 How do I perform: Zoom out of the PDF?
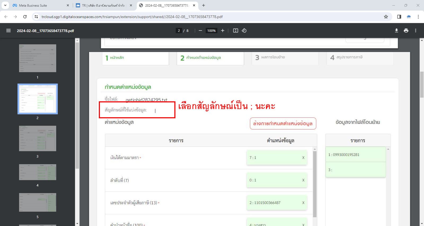pyautogui.click(x=200, y=31)
